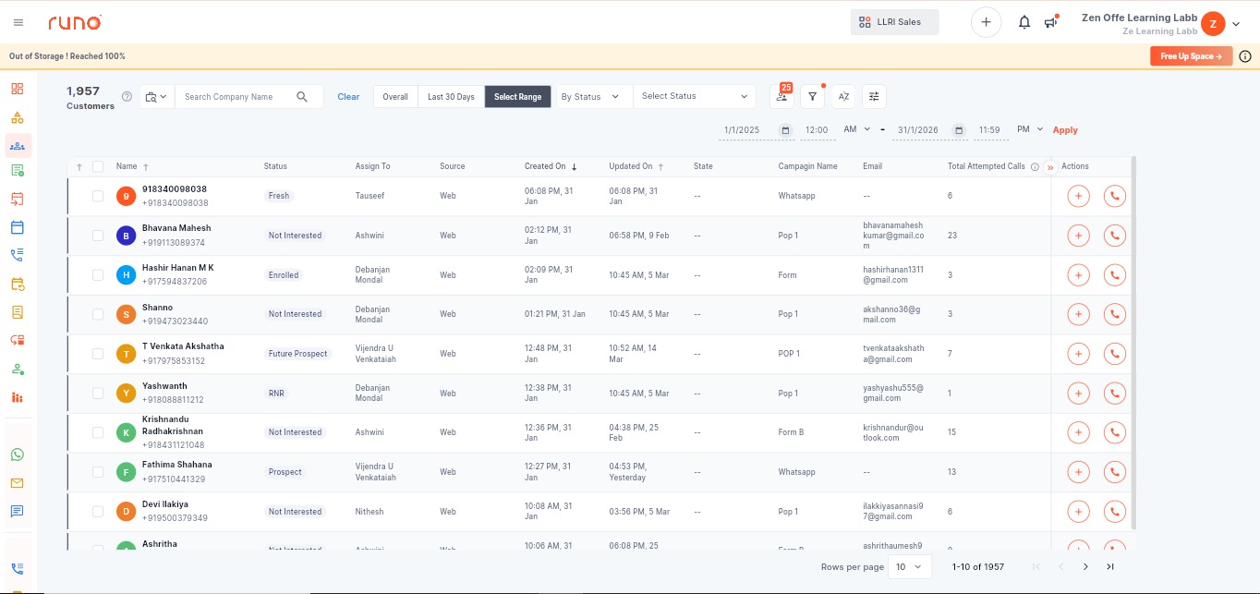Click the notifications bell icon
Viewport: 1260px width, 594px height.
1024,22
